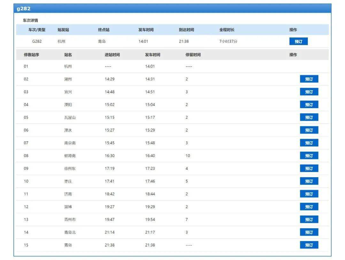The image size is (345, 260).
Task: Click 预订 for 青岛北 row
Action: (309, 232)
